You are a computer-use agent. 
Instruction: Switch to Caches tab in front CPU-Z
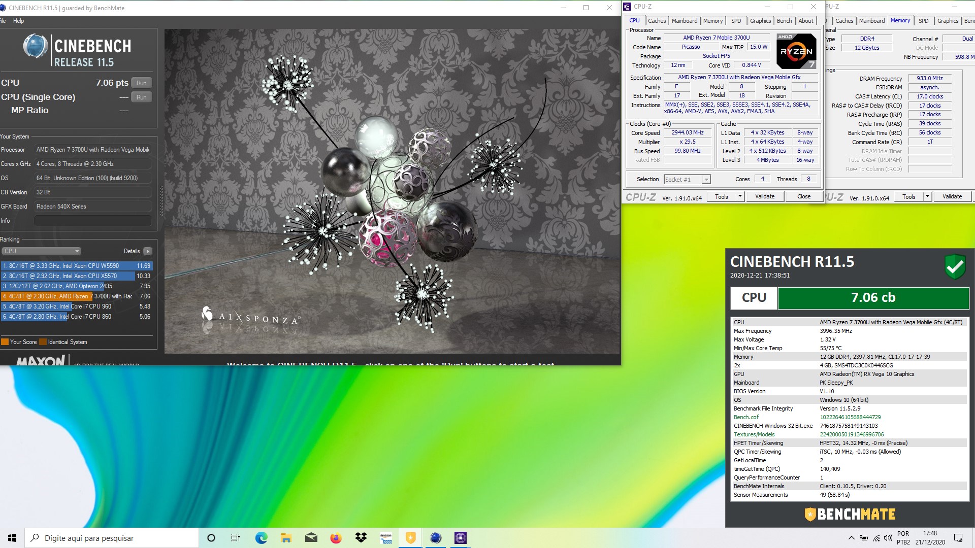pos(657,21)
